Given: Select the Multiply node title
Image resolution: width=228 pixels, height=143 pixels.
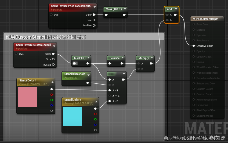Looking at the screenshot, I should (144, 58).
